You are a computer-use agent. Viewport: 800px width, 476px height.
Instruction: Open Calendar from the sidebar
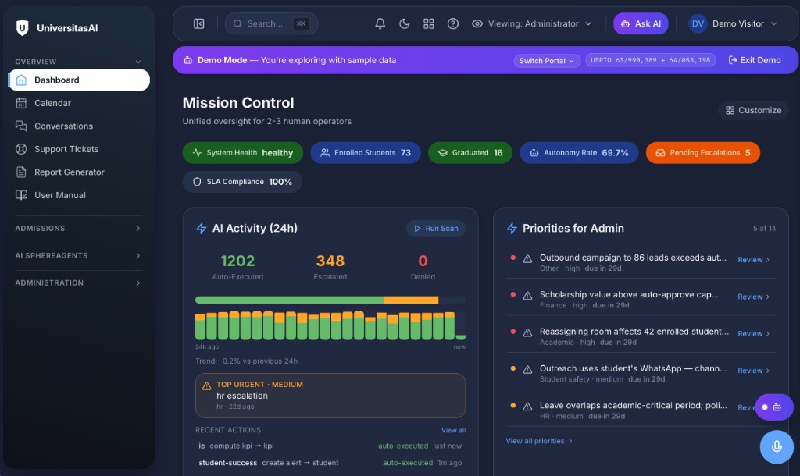(79, 103)
